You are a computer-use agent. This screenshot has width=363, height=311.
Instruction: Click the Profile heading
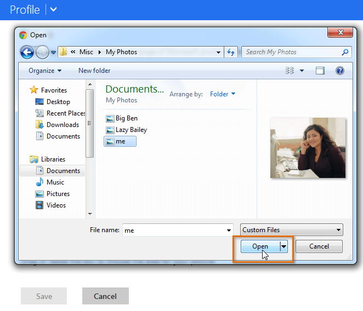pyautogui.click(x=25, y=10)
